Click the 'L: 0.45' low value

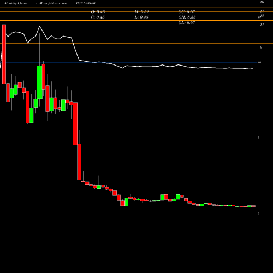pyautogui.click(x=141, y=17)
